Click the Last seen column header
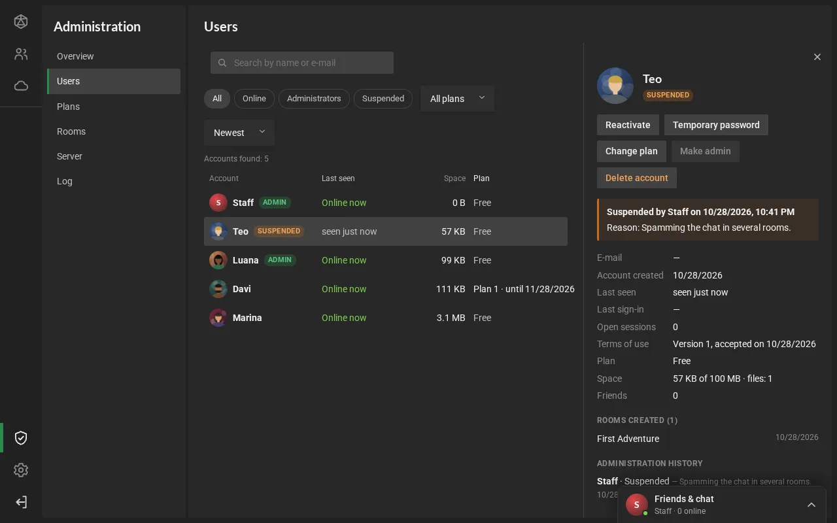Image resolution: width=837 pixels, height=523 pixels. [x=338, y=178]
